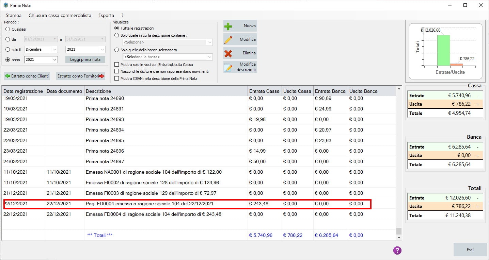Open the <Seleziona la banca> dropdown

tap(209, 57)
